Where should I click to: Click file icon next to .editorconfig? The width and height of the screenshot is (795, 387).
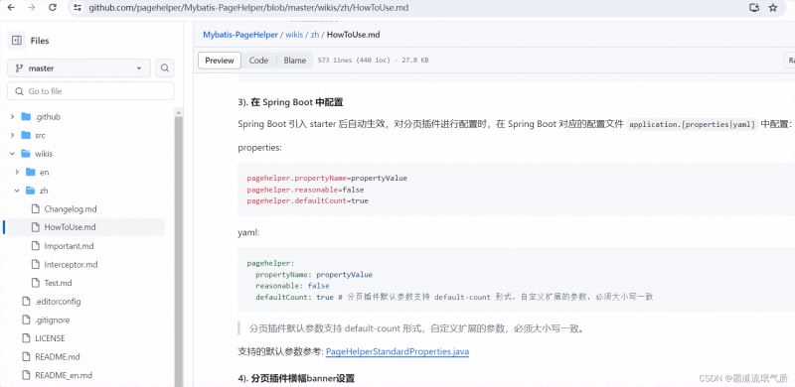(27, 301)
